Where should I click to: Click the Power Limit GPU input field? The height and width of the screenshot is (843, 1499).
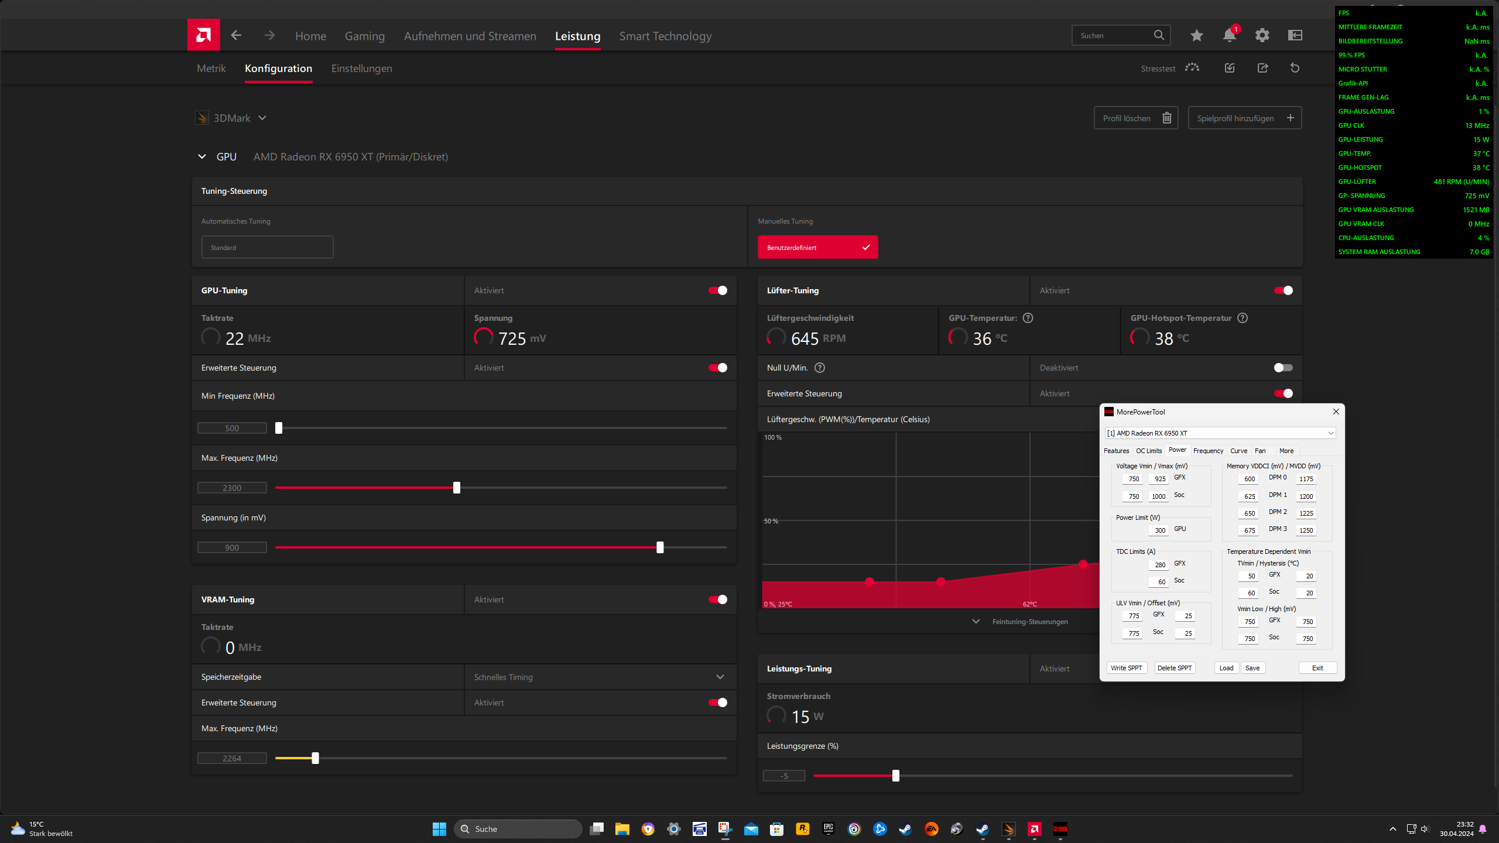tap(1159, 530)
